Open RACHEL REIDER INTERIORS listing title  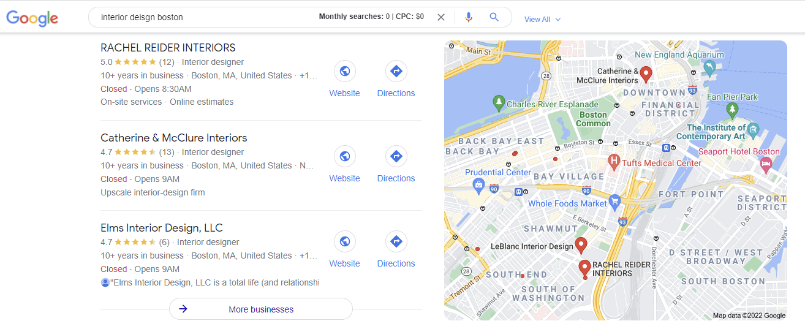pos(168,48)
